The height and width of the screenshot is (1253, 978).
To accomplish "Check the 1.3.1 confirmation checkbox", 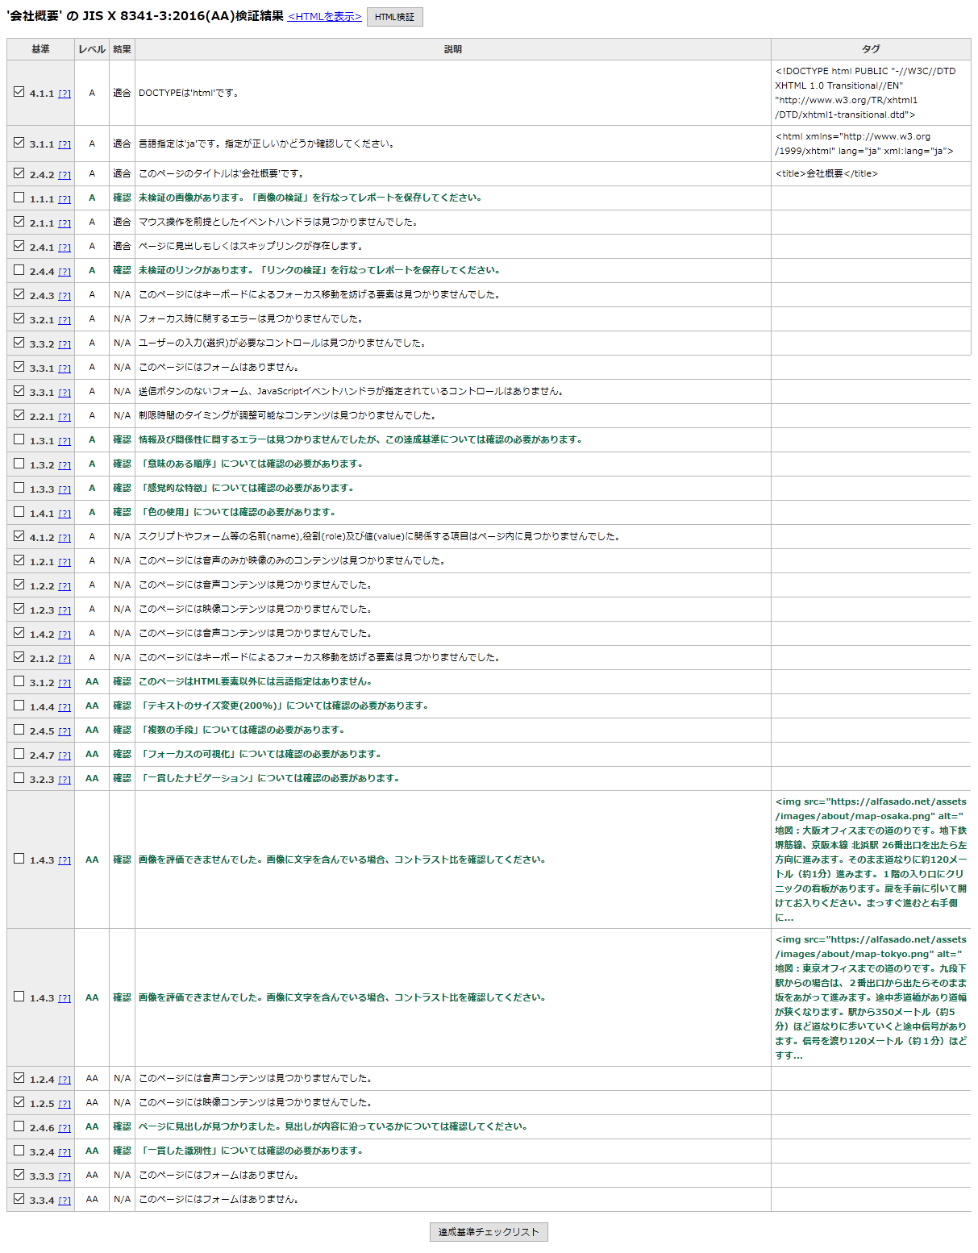I will [x=18, y=440].
